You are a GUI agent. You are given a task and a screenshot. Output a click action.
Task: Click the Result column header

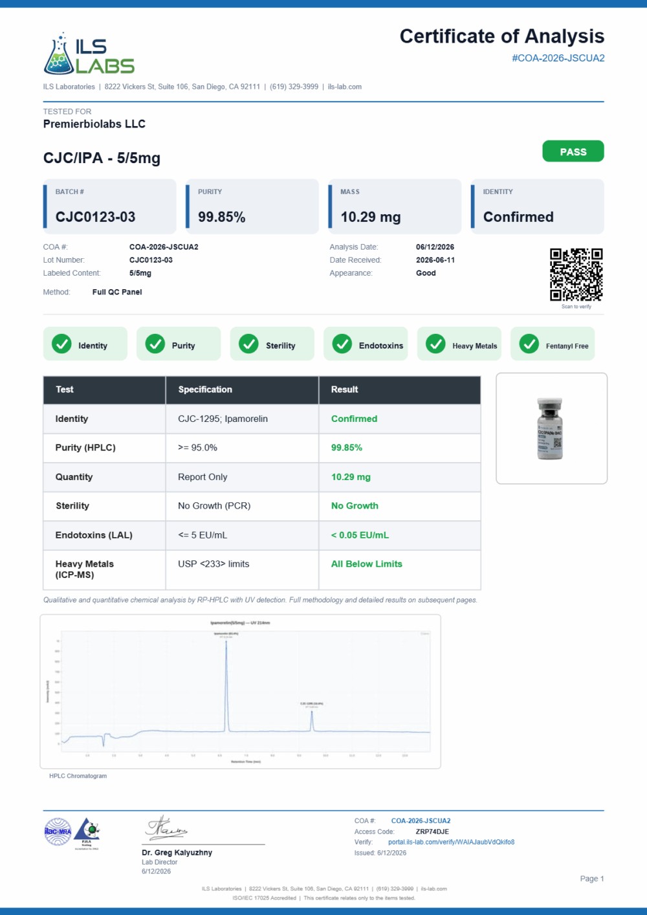(400, 390)
